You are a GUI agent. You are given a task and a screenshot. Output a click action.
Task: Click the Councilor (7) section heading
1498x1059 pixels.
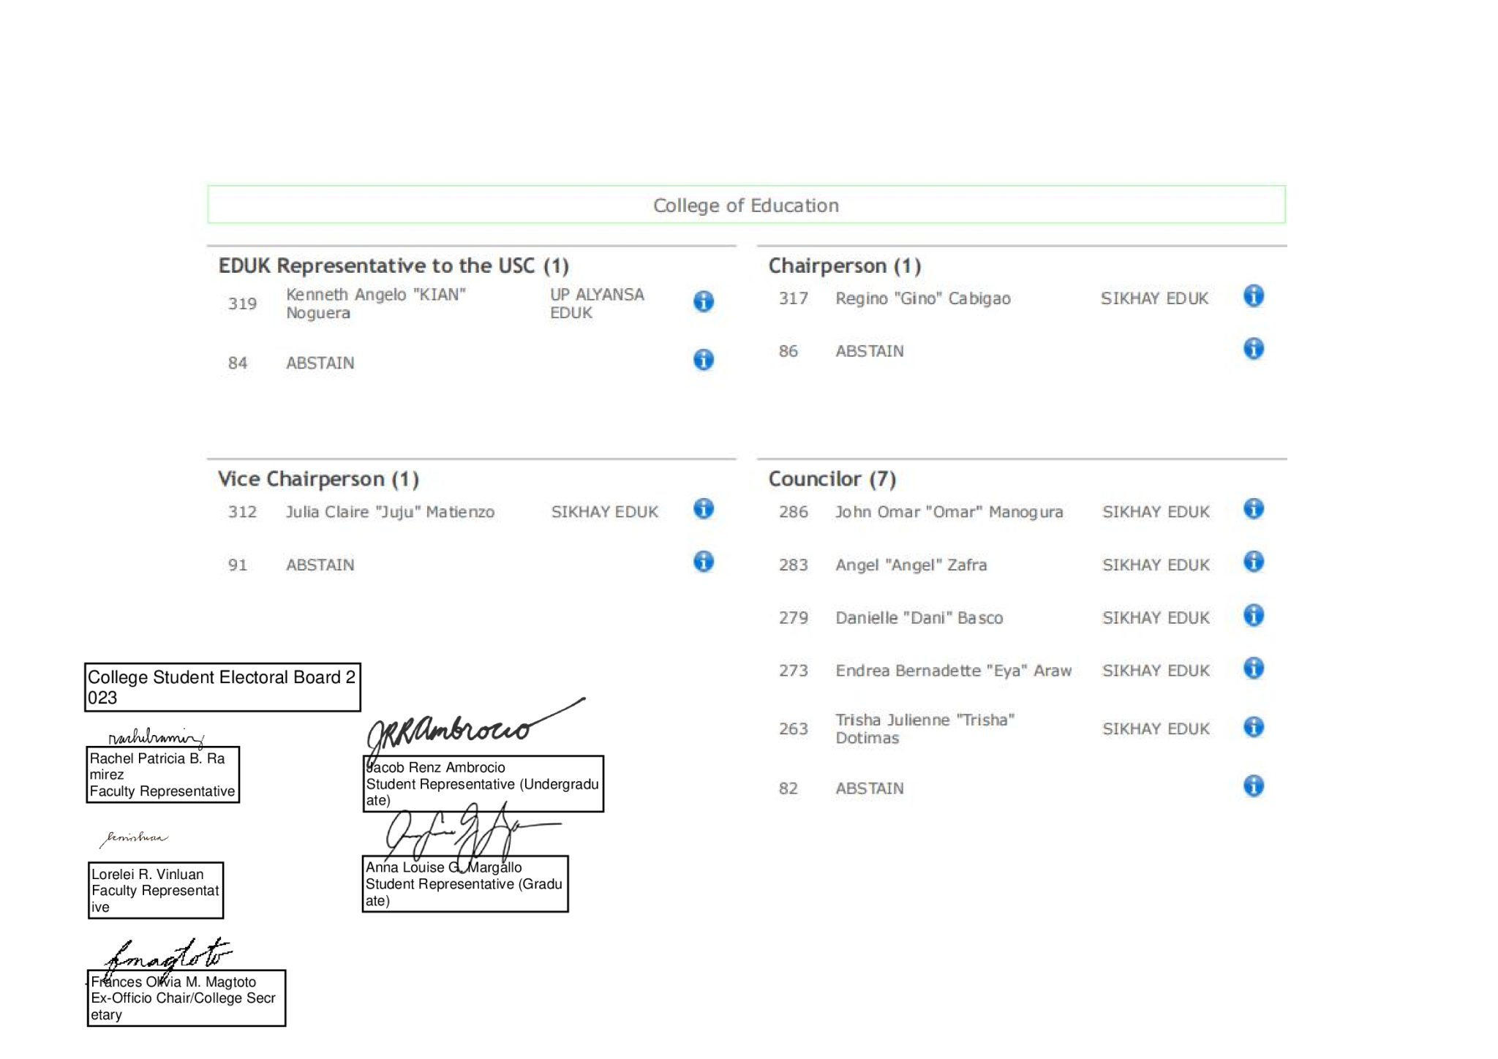[832, 479]
